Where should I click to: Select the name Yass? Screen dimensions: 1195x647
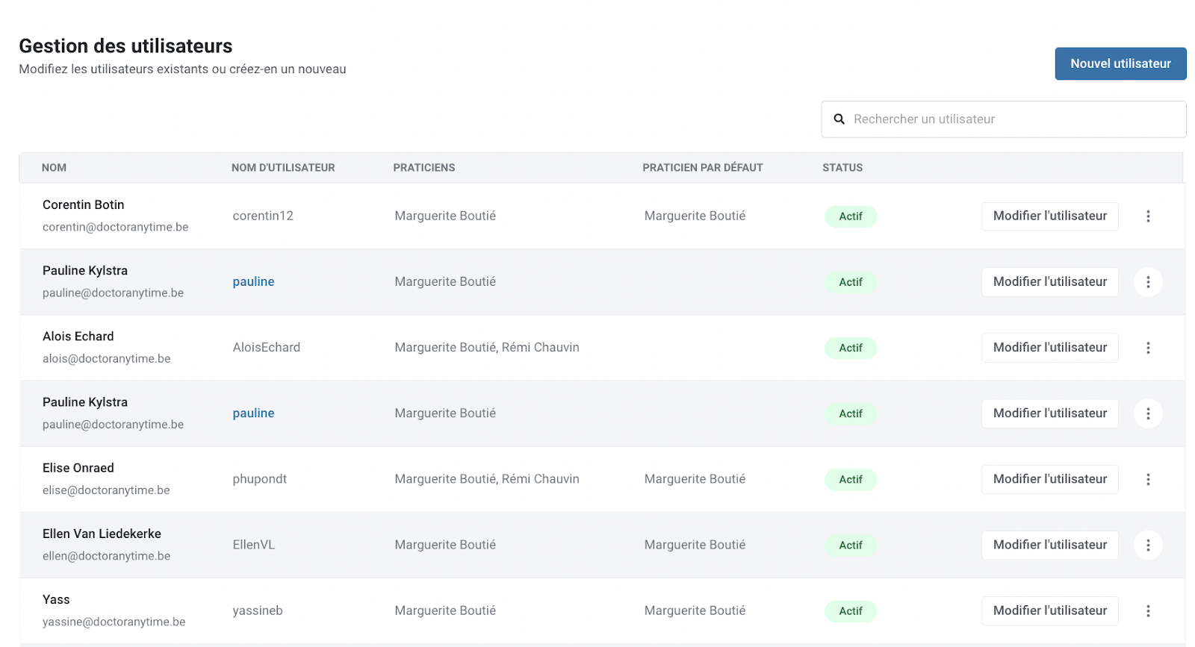pos(56,600)
